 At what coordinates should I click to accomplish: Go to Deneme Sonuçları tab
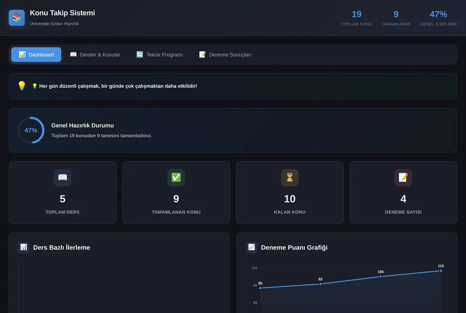pos(225,55)
